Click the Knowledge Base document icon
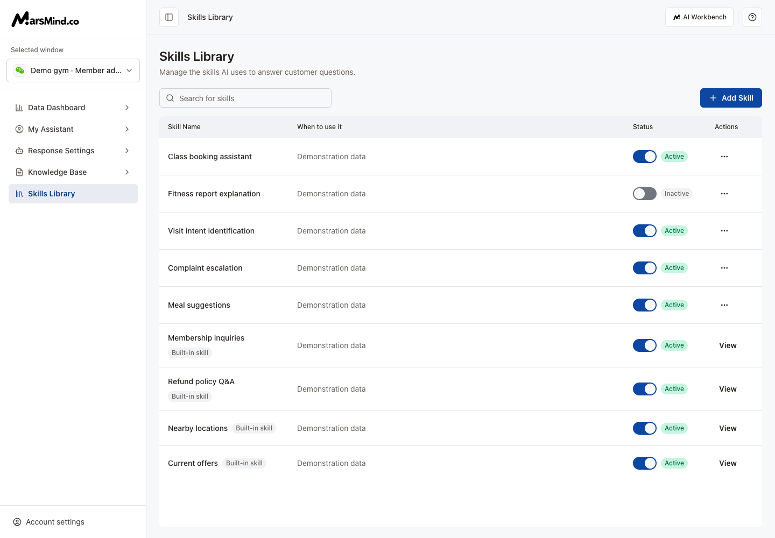 pyautogui.click(x=19, y=172)
